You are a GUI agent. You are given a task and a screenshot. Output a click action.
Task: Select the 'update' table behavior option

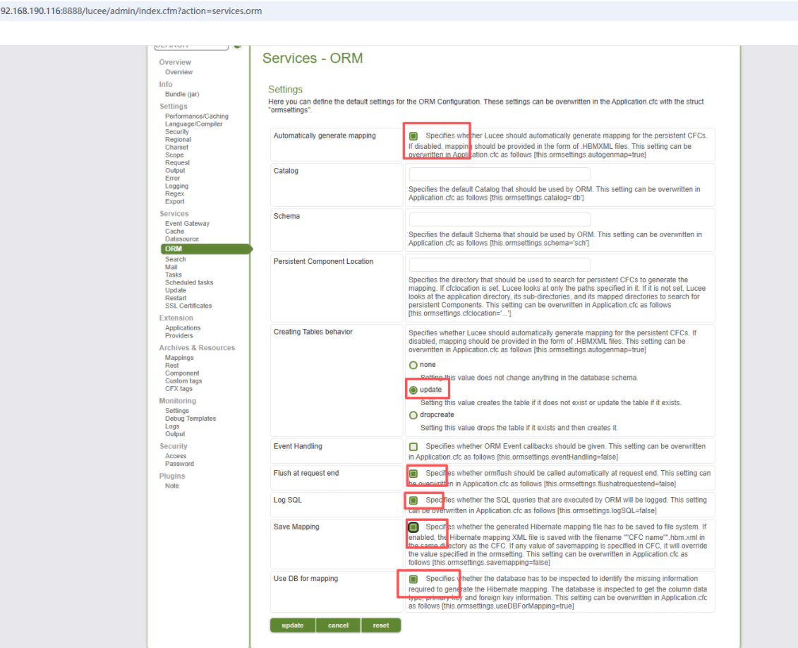[x=413, y=390]
